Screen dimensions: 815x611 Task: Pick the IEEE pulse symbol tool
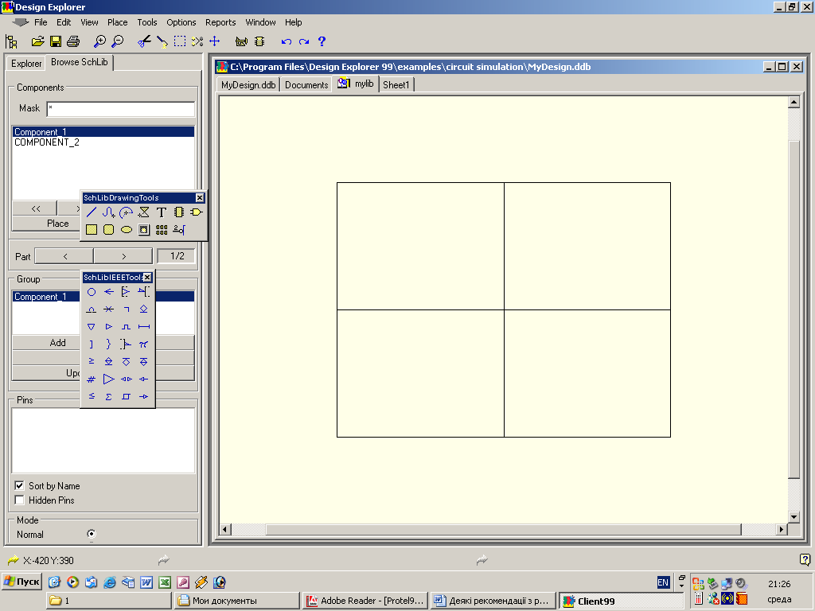click(x=126, y=327)
